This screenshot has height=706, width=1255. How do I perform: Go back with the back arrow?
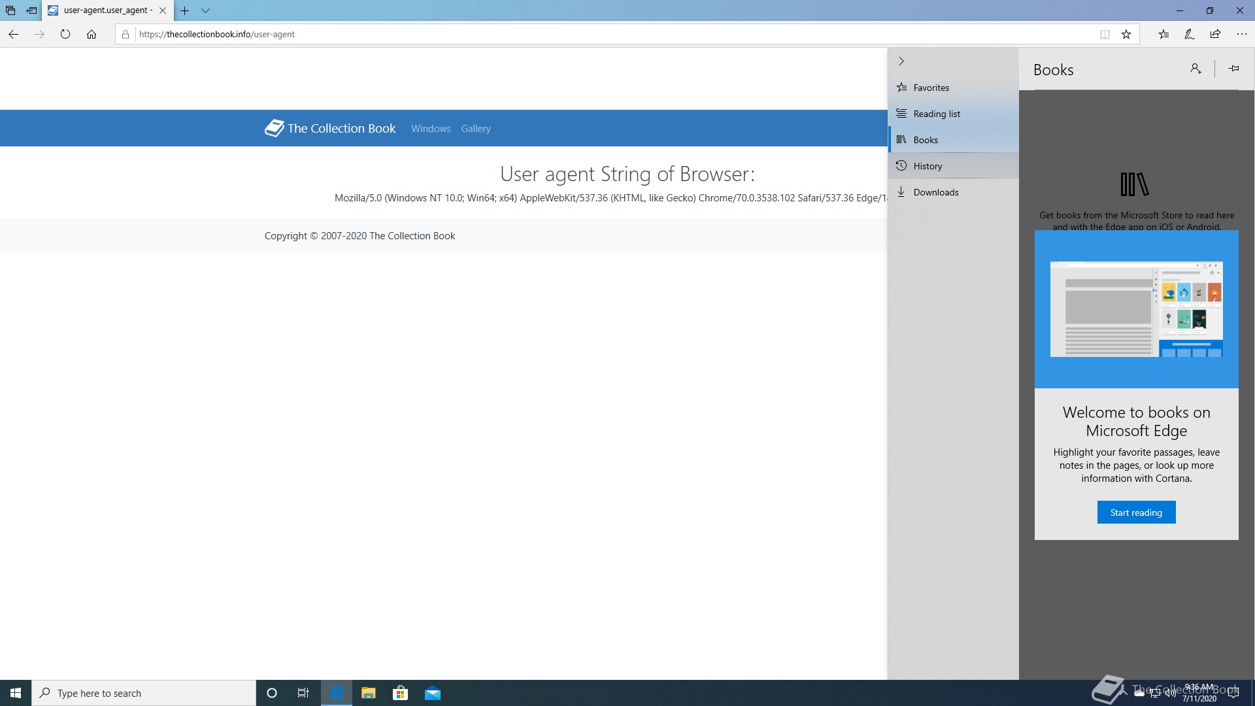click(x=13, y=34)
